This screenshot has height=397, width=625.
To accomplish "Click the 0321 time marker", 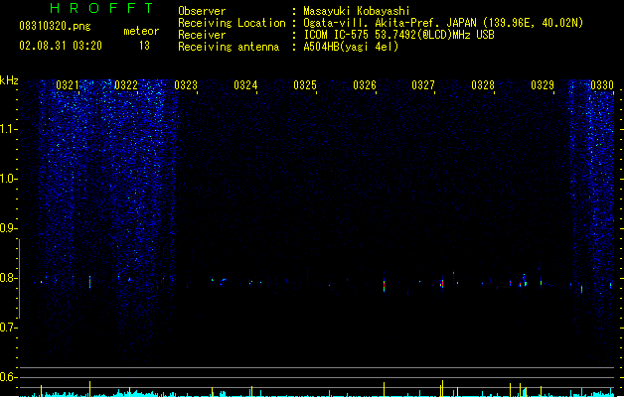I will [x=68, y=85].
